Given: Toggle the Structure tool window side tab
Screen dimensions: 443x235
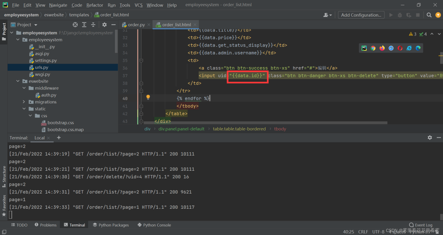Looking at the screenshot, I should tap(4, 176).
